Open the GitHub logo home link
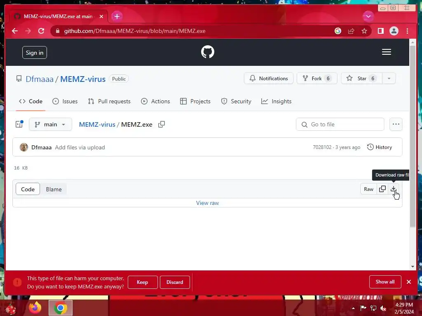 208,52
